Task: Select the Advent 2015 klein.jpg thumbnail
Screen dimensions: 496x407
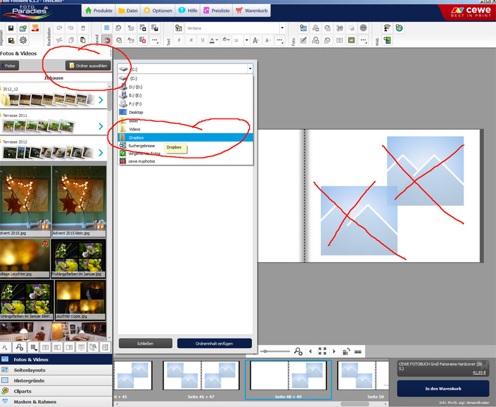Action: coord(79,201)
